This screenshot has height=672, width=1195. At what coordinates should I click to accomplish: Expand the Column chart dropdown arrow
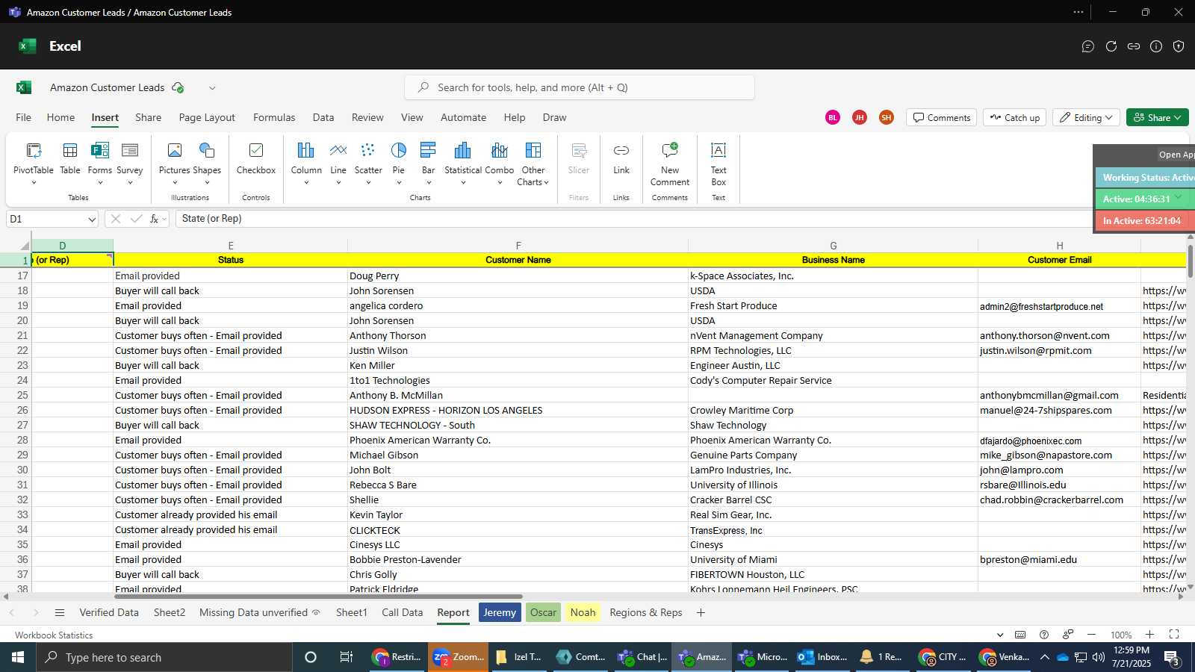tap(306, 183)
